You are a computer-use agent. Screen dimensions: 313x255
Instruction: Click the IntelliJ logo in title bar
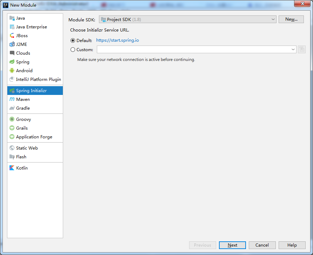6,5
